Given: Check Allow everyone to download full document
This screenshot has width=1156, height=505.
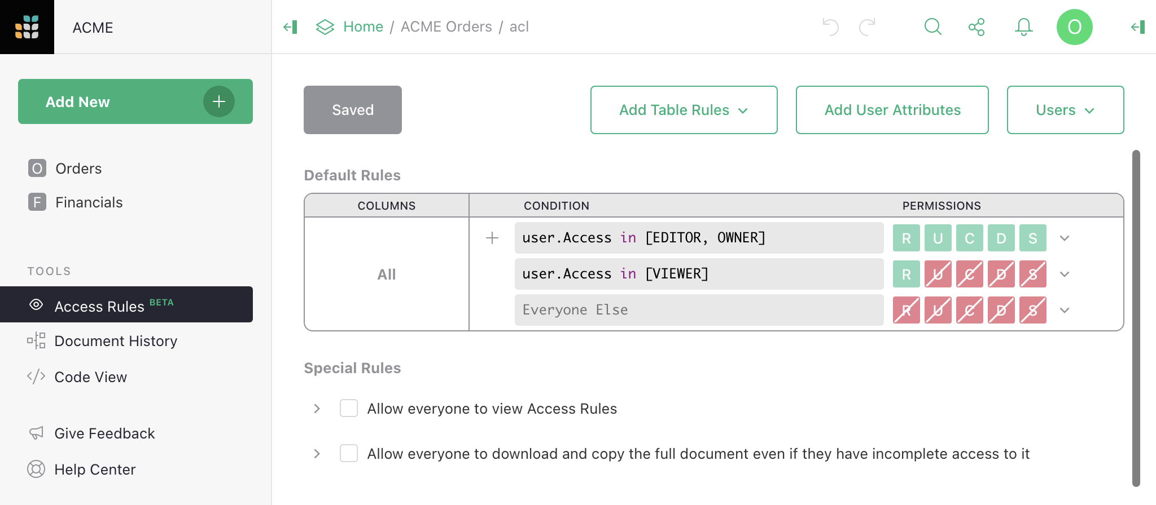Looking at the screenshot, I should (349, 453).
